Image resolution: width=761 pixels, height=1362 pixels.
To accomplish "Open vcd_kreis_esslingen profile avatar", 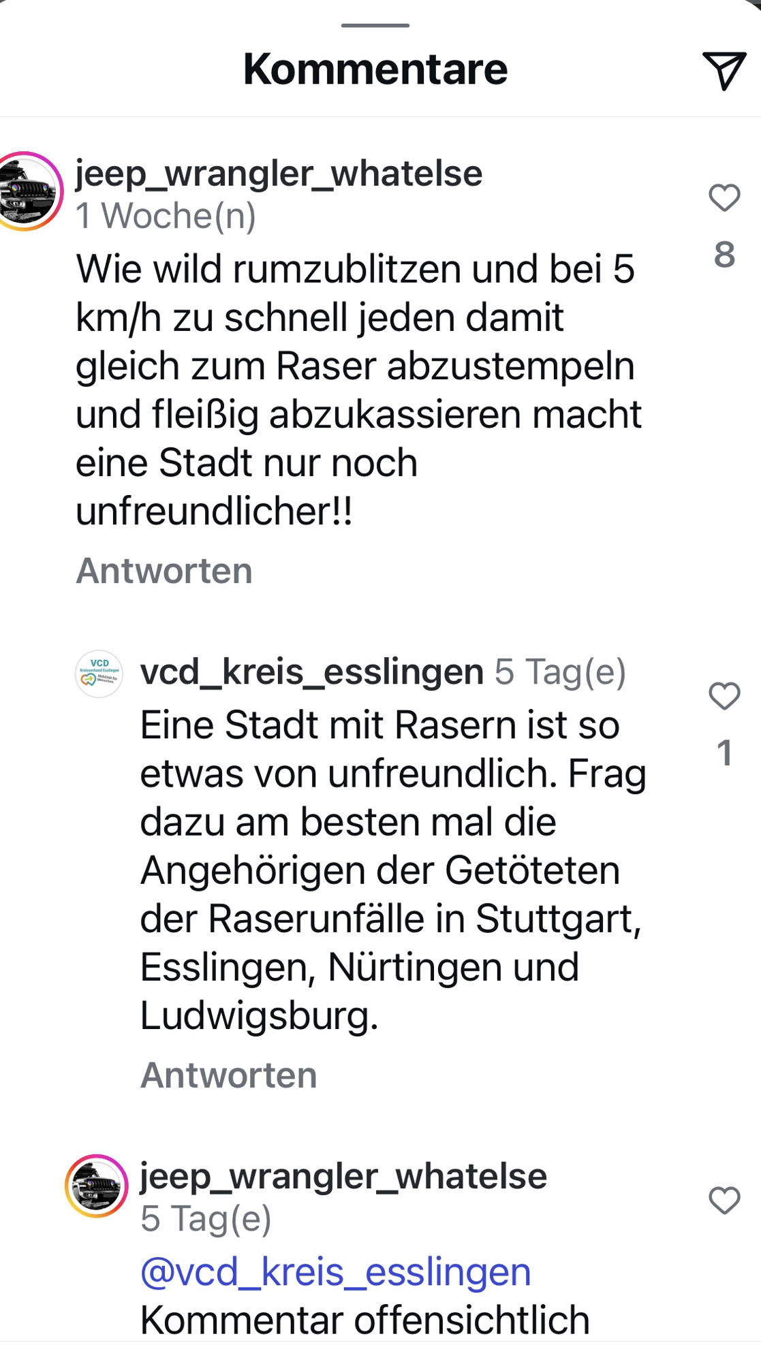I will coord(99,674).
